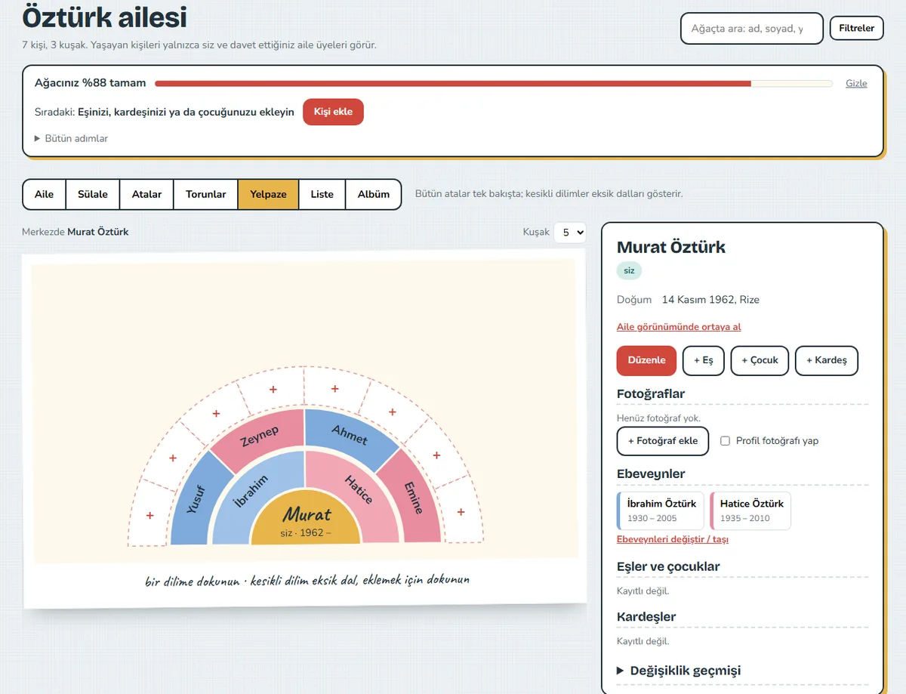Open the Sülale tab
Viewport: 906px width, 694px height.
pyautogui.click(x=93, y=194)
